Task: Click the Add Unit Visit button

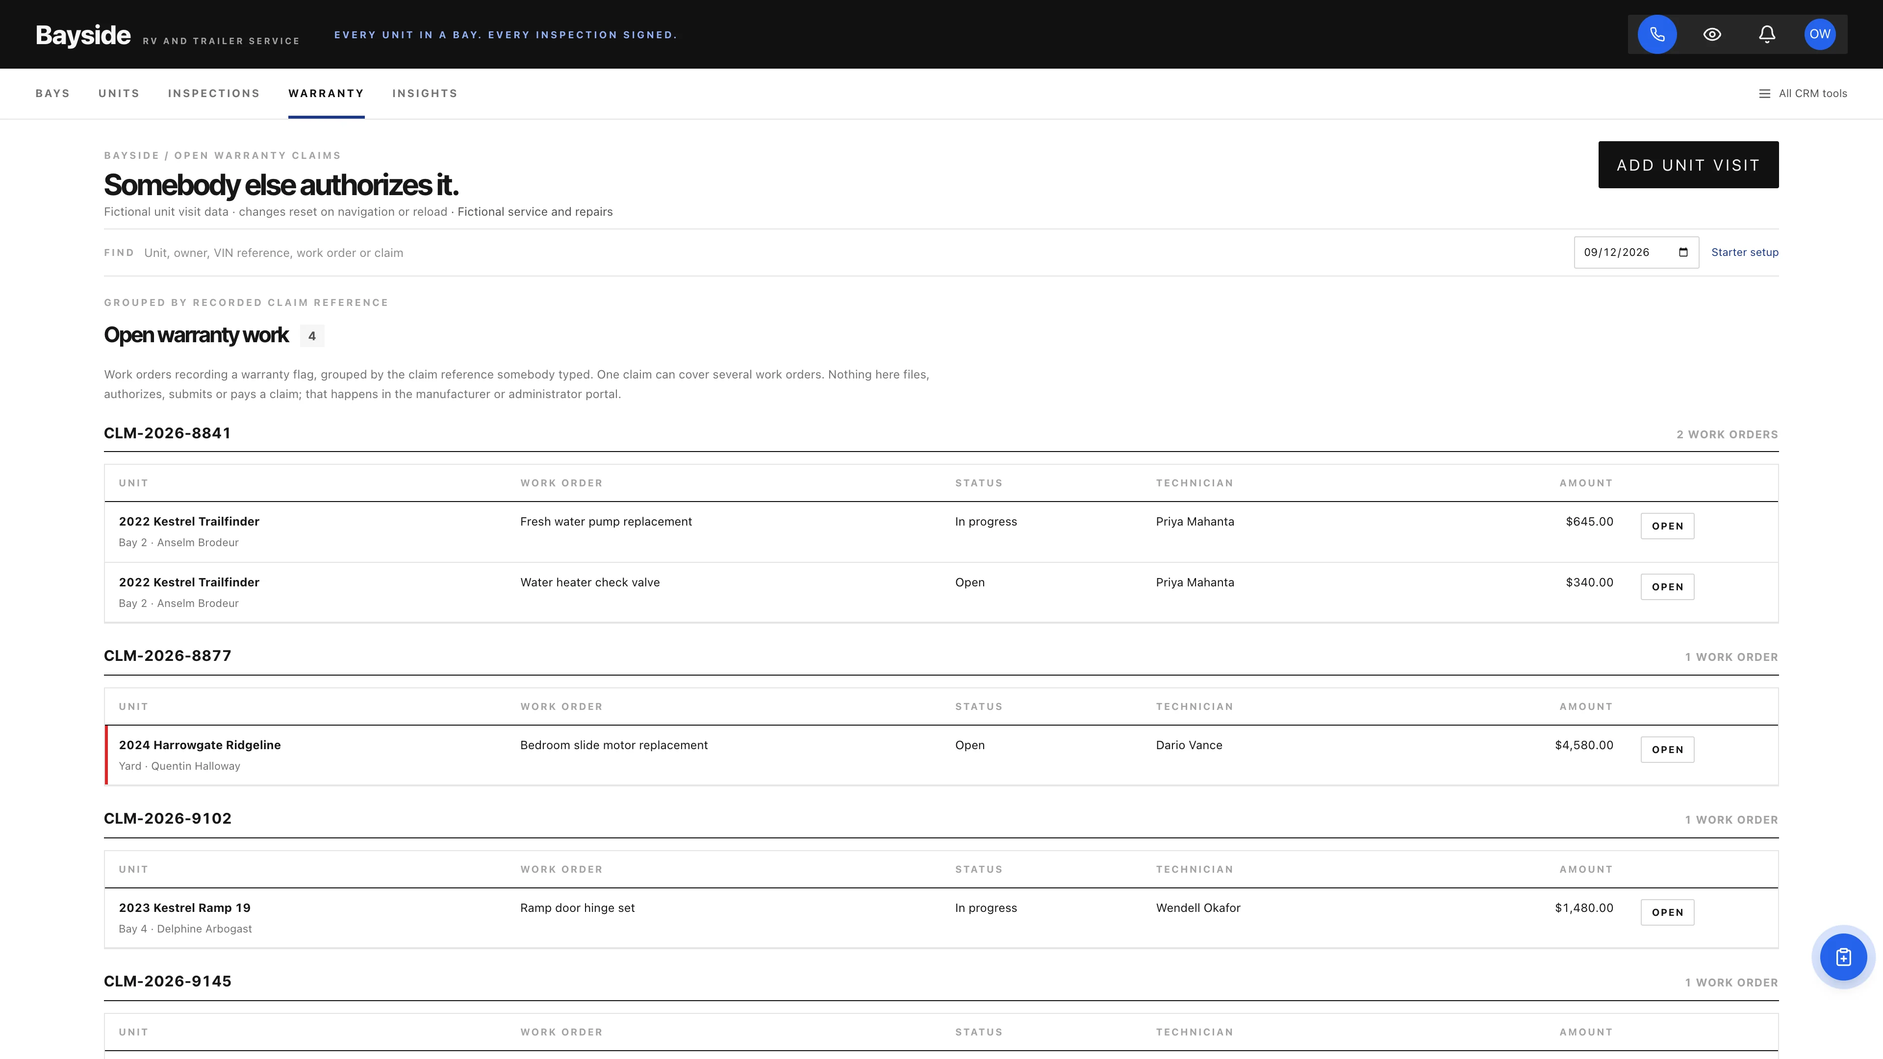Action: (x=1688, y=164)
